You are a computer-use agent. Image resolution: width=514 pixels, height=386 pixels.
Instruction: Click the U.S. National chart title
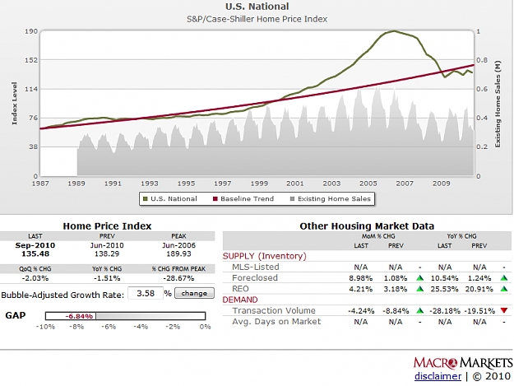257,7
